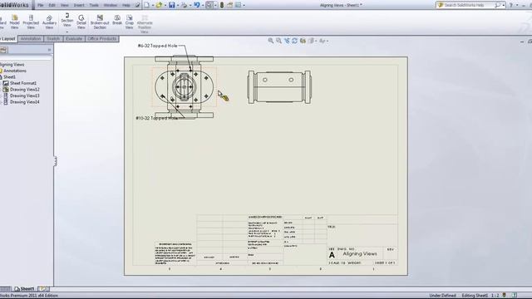532x299 pixels.
Task: Select the Auxiliary View tool
Action: click(x=49, y=22)
